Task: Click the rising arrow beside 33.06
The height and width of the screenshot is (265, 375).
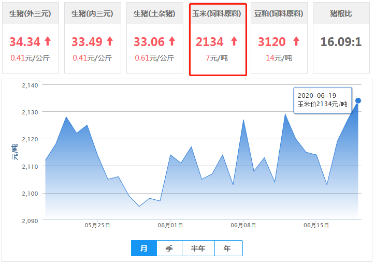Action: (172, 41)
